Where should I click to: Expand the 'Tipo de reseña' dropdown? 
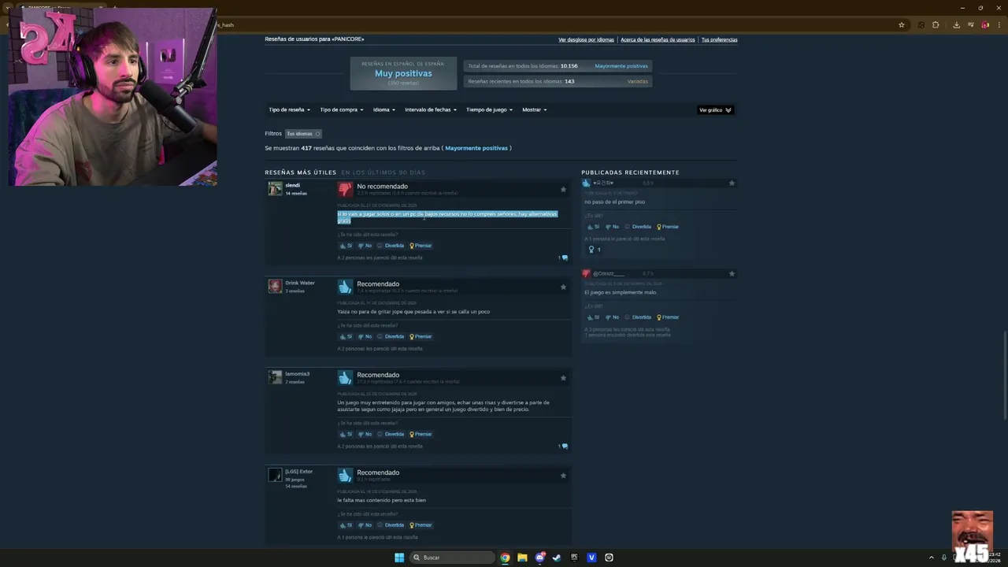coord(290,109)
